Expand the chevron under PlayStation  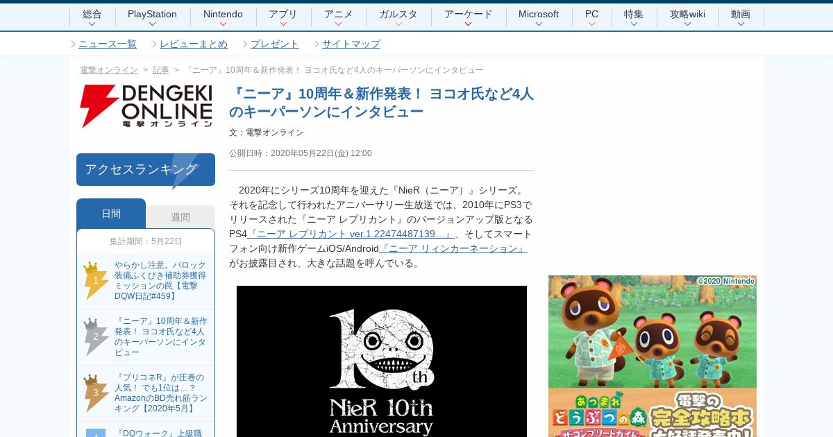[152, 24]
